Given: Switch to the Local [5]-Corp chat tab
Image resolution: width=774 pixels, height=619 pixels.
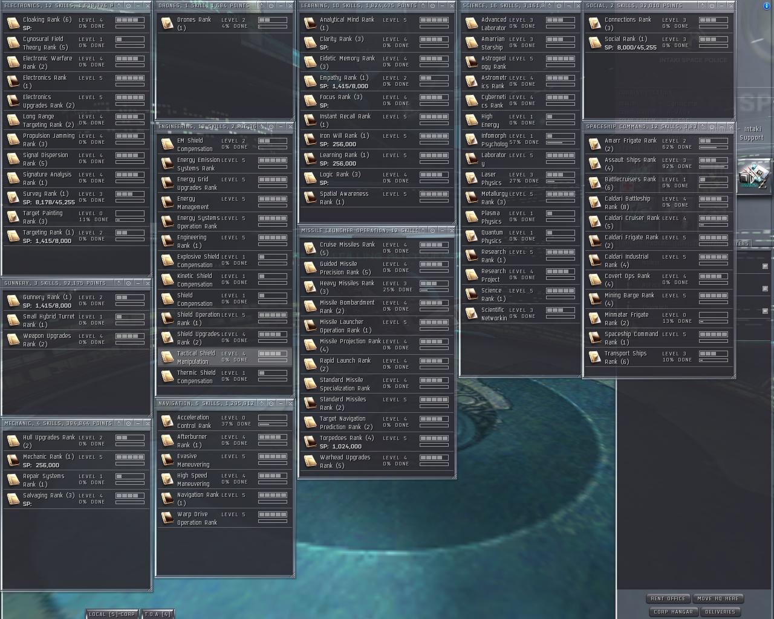Looking at the screenshot, I should coord(112,614).
